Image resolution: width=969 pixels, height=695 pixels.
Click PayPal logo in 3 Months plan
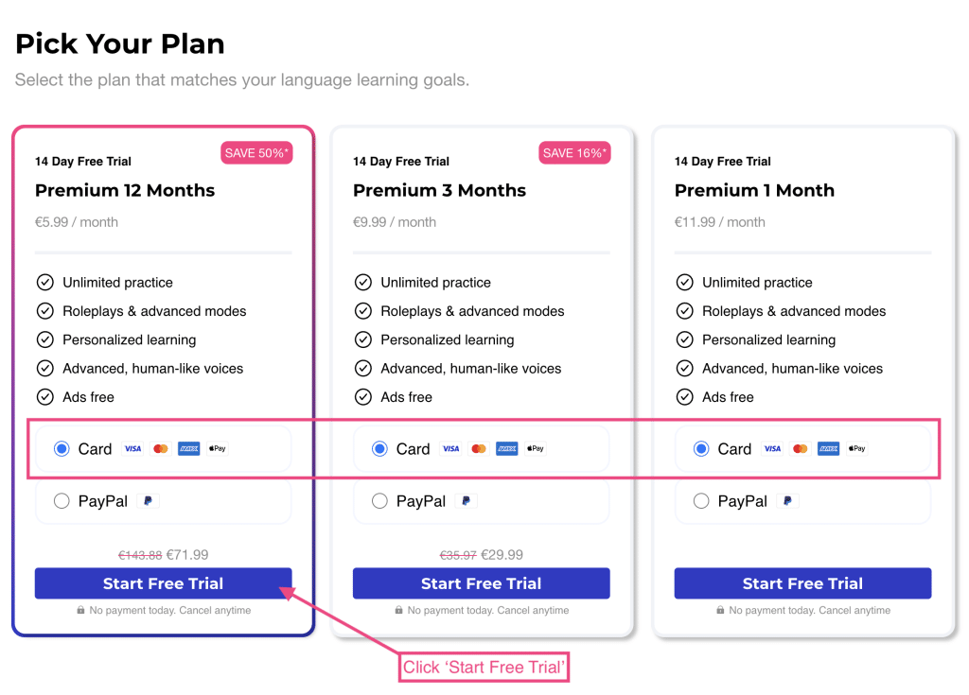pyautogui.click(x=466, y=501)
